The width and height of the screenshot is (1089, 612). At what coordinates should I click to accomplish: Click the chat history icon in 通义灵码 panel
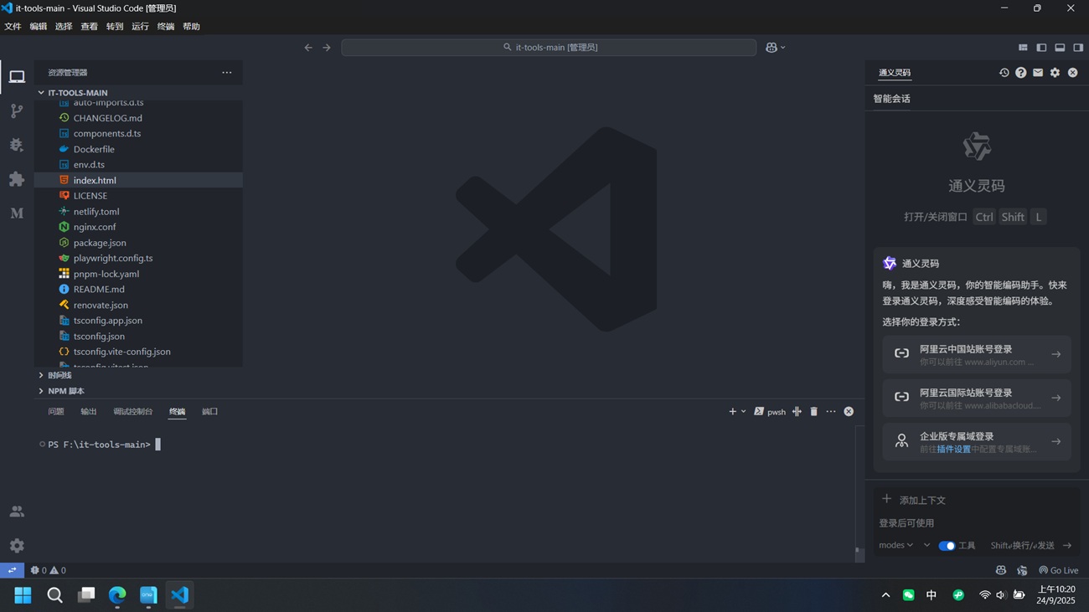pyautogui.click(x=1004, y=73)
